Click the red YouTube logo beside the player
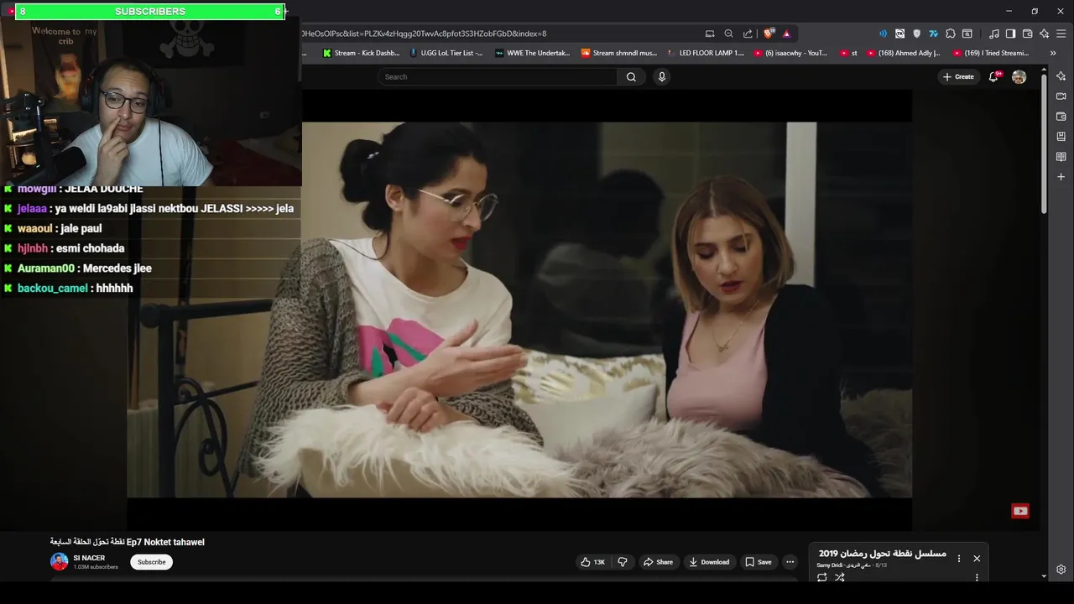 click(1020, 511)
